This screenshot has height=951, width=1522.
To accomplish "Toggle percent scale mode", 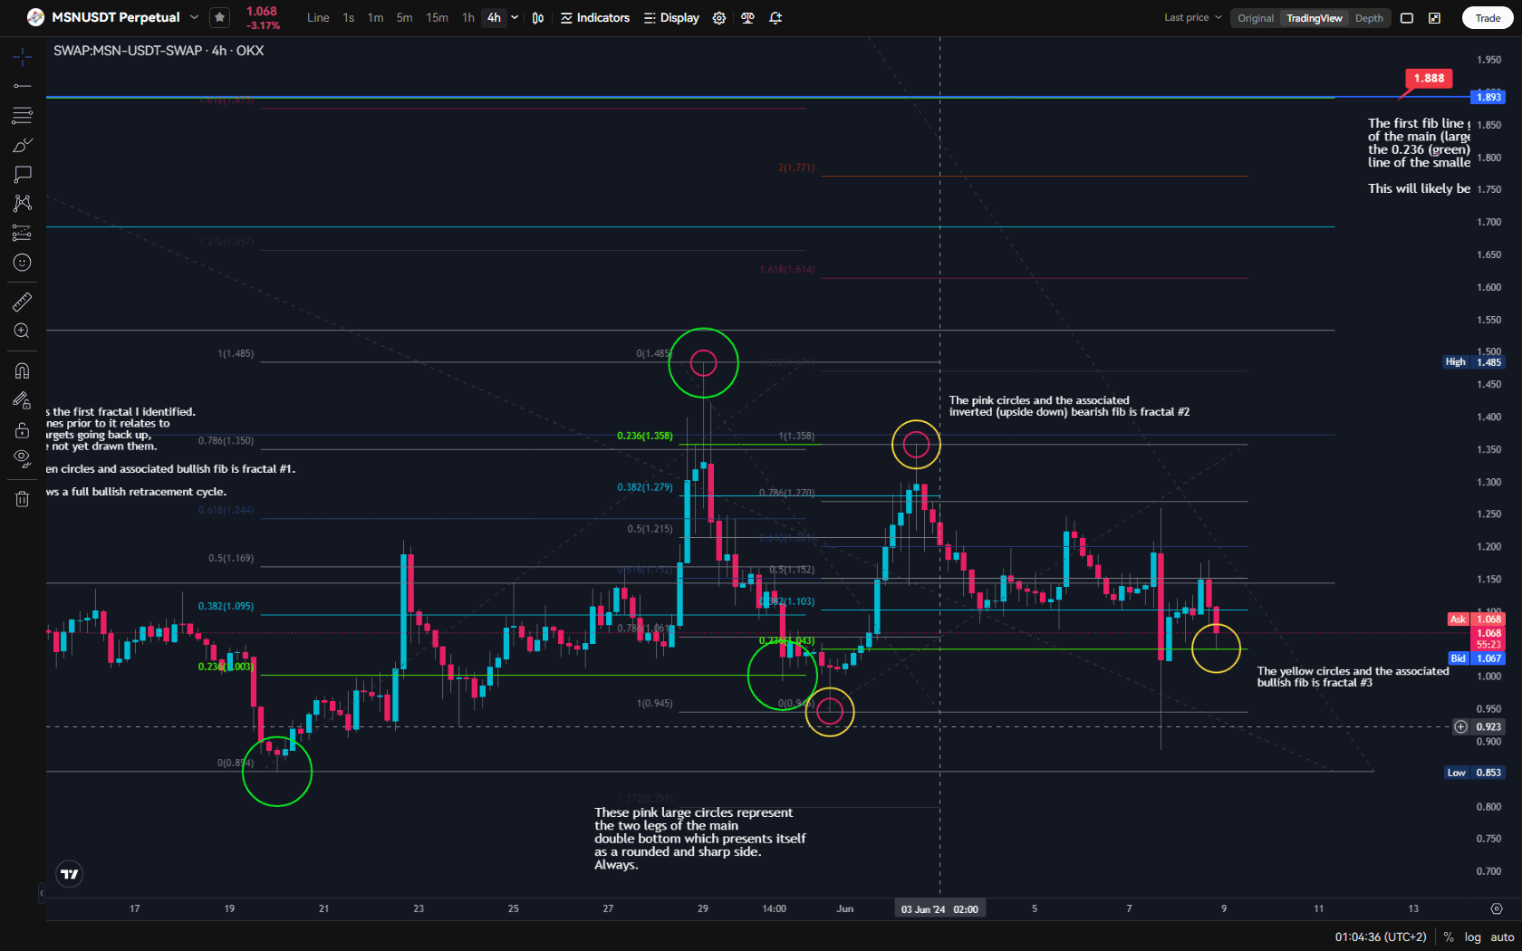I will (x=1449, y=937).
